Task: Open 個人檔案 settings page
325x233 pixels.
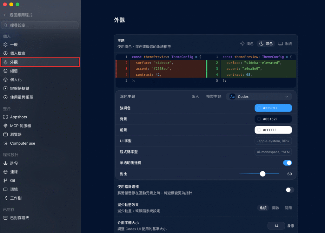Action: click(40, 53)
